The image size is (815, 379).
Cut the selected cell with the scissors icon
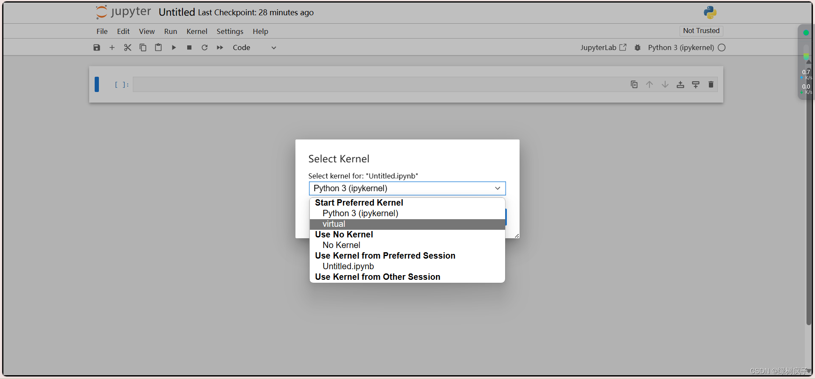coord(127,47)
